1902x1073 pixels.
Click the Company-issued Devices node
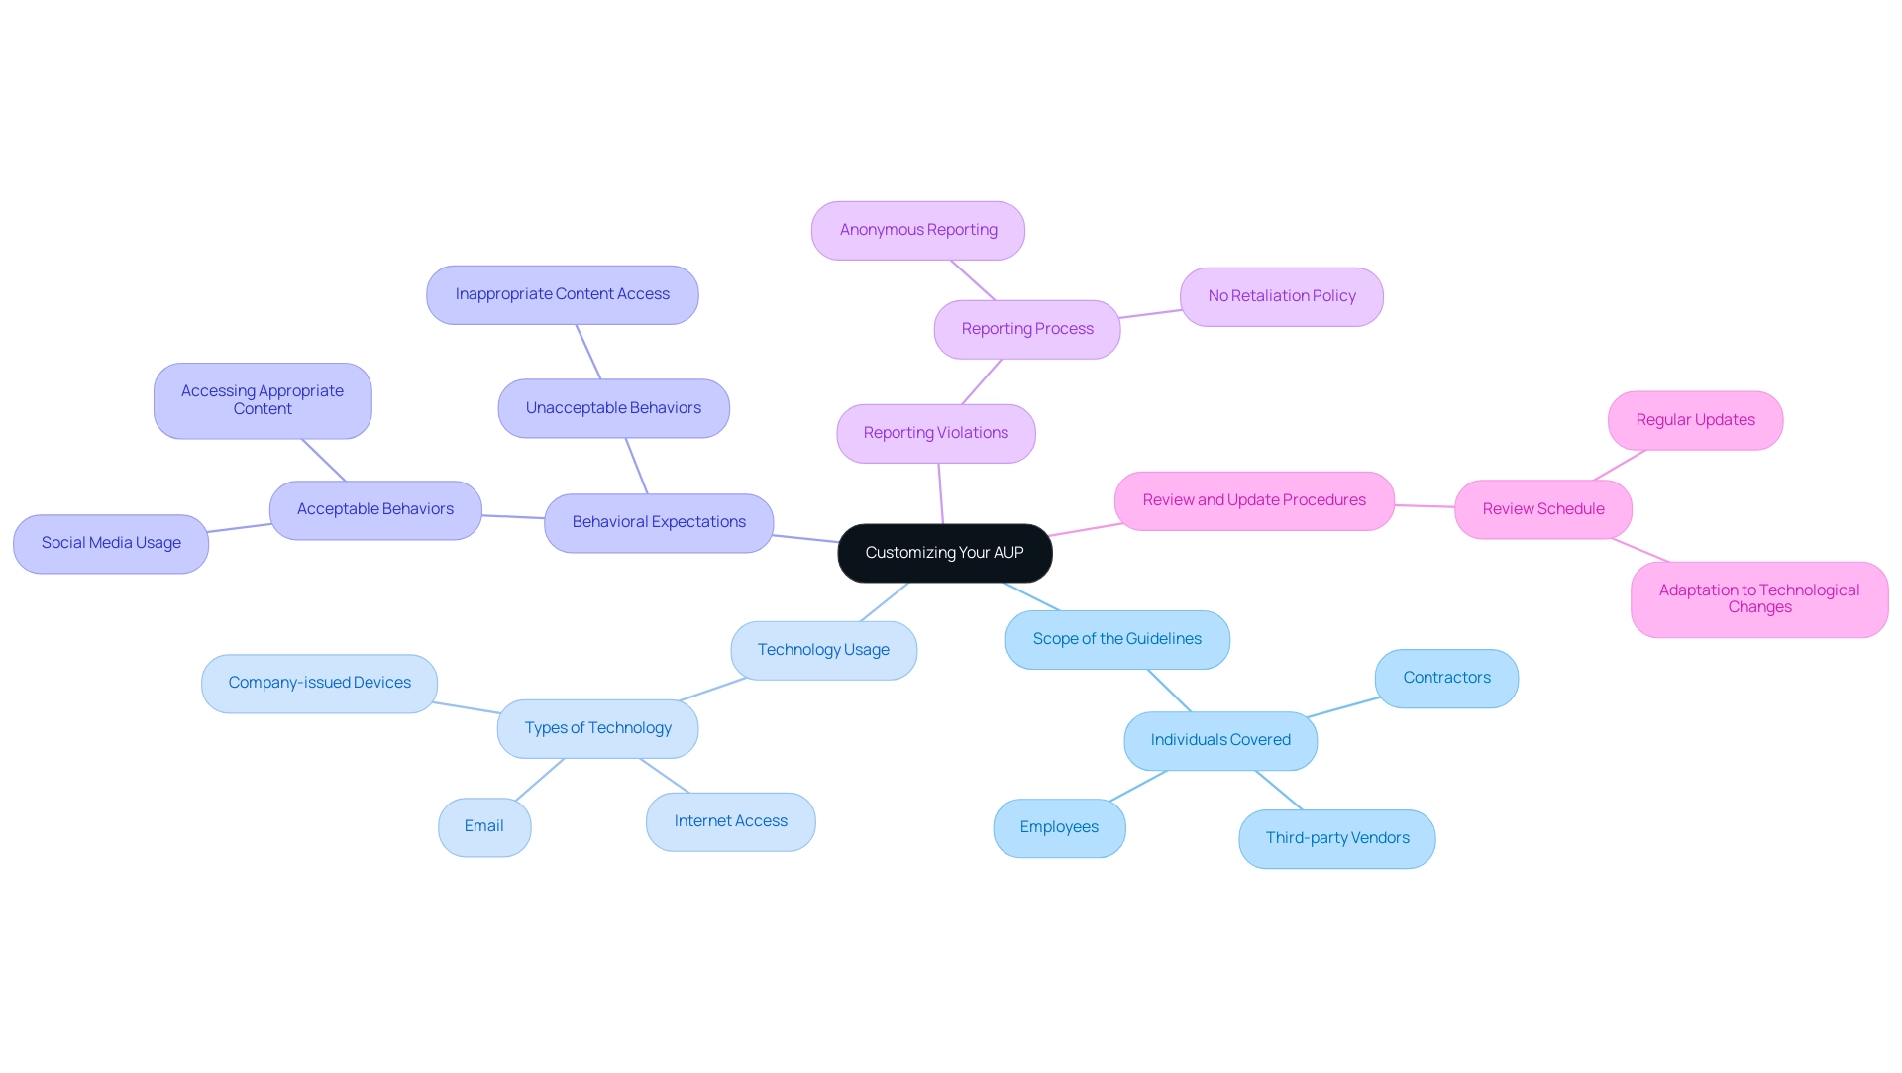pyautogui.click(x=319, y=683)
